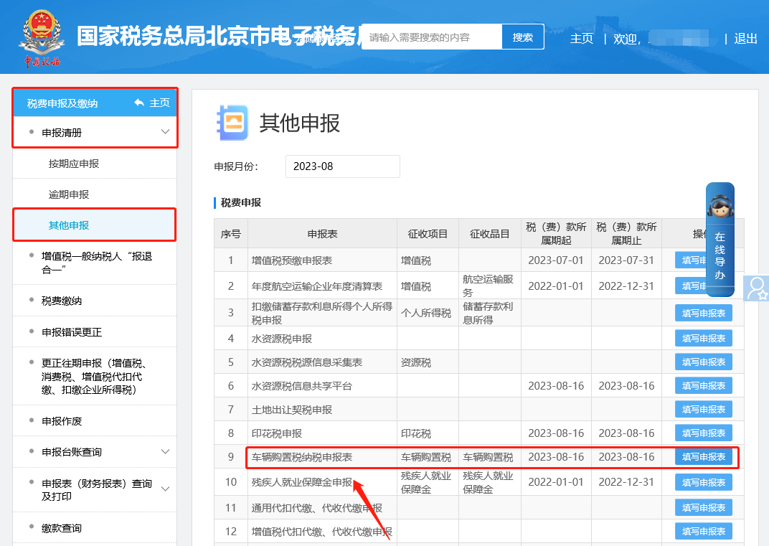Click the 征收项目 column header
The height and width of the screenshot is (546, 769).
point(428,234)
